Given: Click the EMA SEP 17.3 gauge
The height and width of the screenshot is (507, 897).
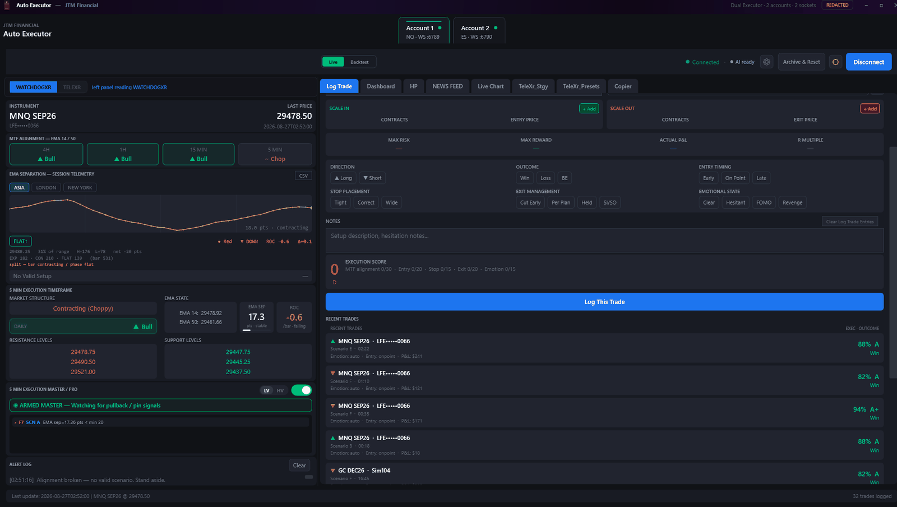Looking at the screenshot, I should pos(257,317).
